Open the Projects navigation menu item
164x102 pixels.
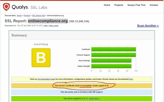(119, 5)
